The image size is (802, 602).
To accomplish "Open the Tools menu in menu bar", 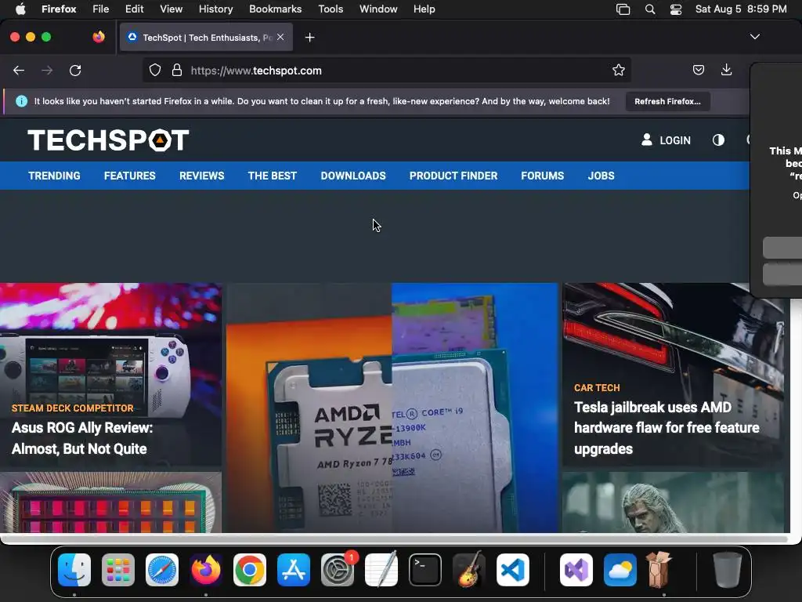I will pyautogui.click(x=331, y=9).
